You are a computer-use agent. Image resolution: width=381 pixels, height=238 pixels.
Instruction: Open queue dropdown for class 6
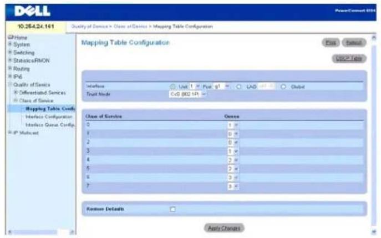point(233,178)
